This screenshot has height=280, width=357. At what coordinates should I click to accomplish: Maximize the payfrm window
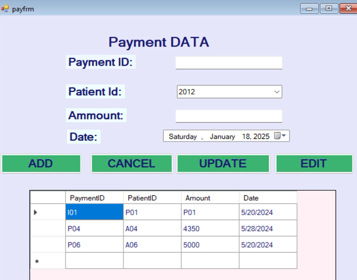(x=329, y=9)
